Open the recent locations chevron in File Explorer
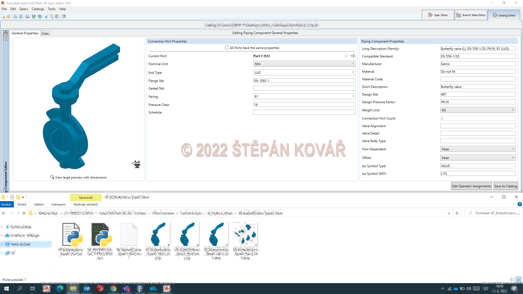The height and width of the screenshot is (294, 523). click(x=18, y=213)
